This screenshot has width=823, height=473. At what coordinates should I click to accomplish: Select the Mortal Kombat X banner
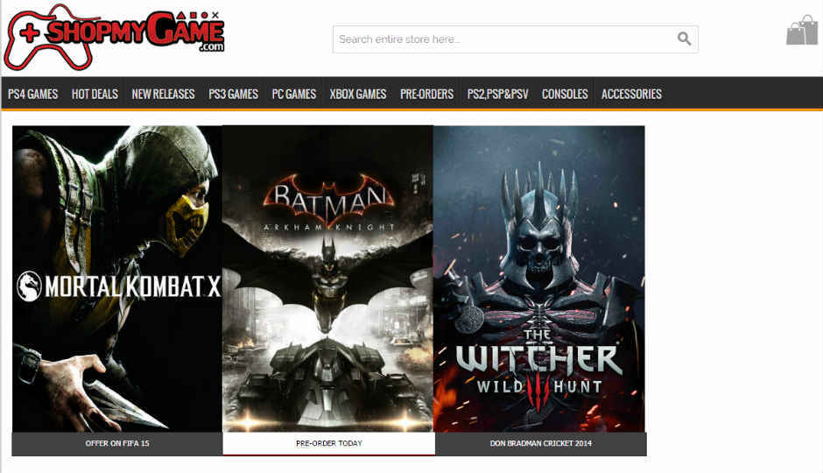pyautogui.click(x=117, y=279)
